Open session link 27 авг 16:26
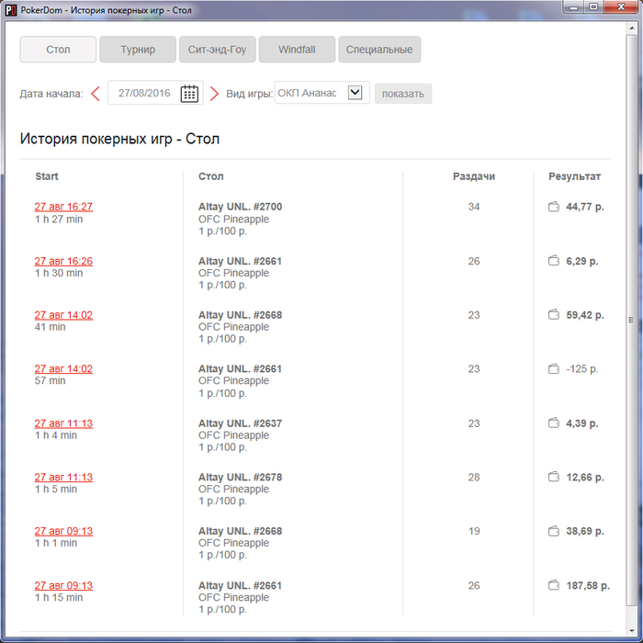Image resolution: width=643 pixels, height=643 pixels. click(63, 261)
